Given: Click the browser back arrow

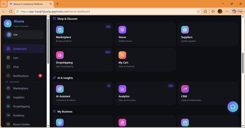Looking at the screenshot, I should coord(4,11).
